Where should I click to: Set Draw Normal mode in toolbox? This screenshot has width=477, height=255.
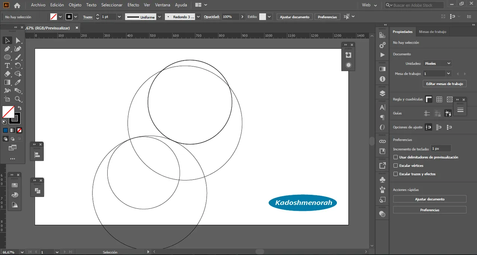click(6, 139)
